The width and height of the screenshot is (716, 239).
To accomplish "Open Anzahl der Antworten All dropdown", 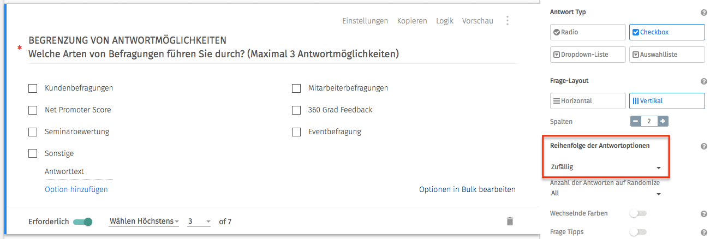I will pyautogui.click(x=605, y=193).
